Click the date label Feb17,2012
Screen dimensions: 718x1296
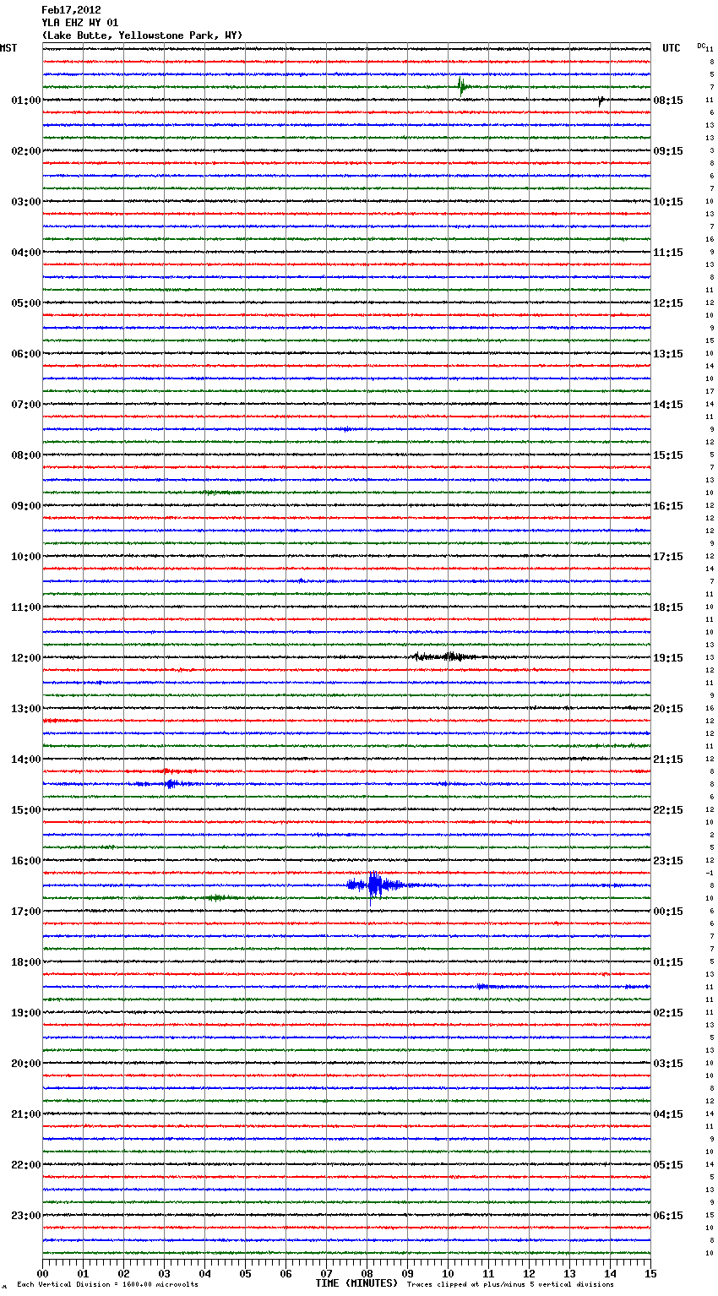click(x=71, y=10)
